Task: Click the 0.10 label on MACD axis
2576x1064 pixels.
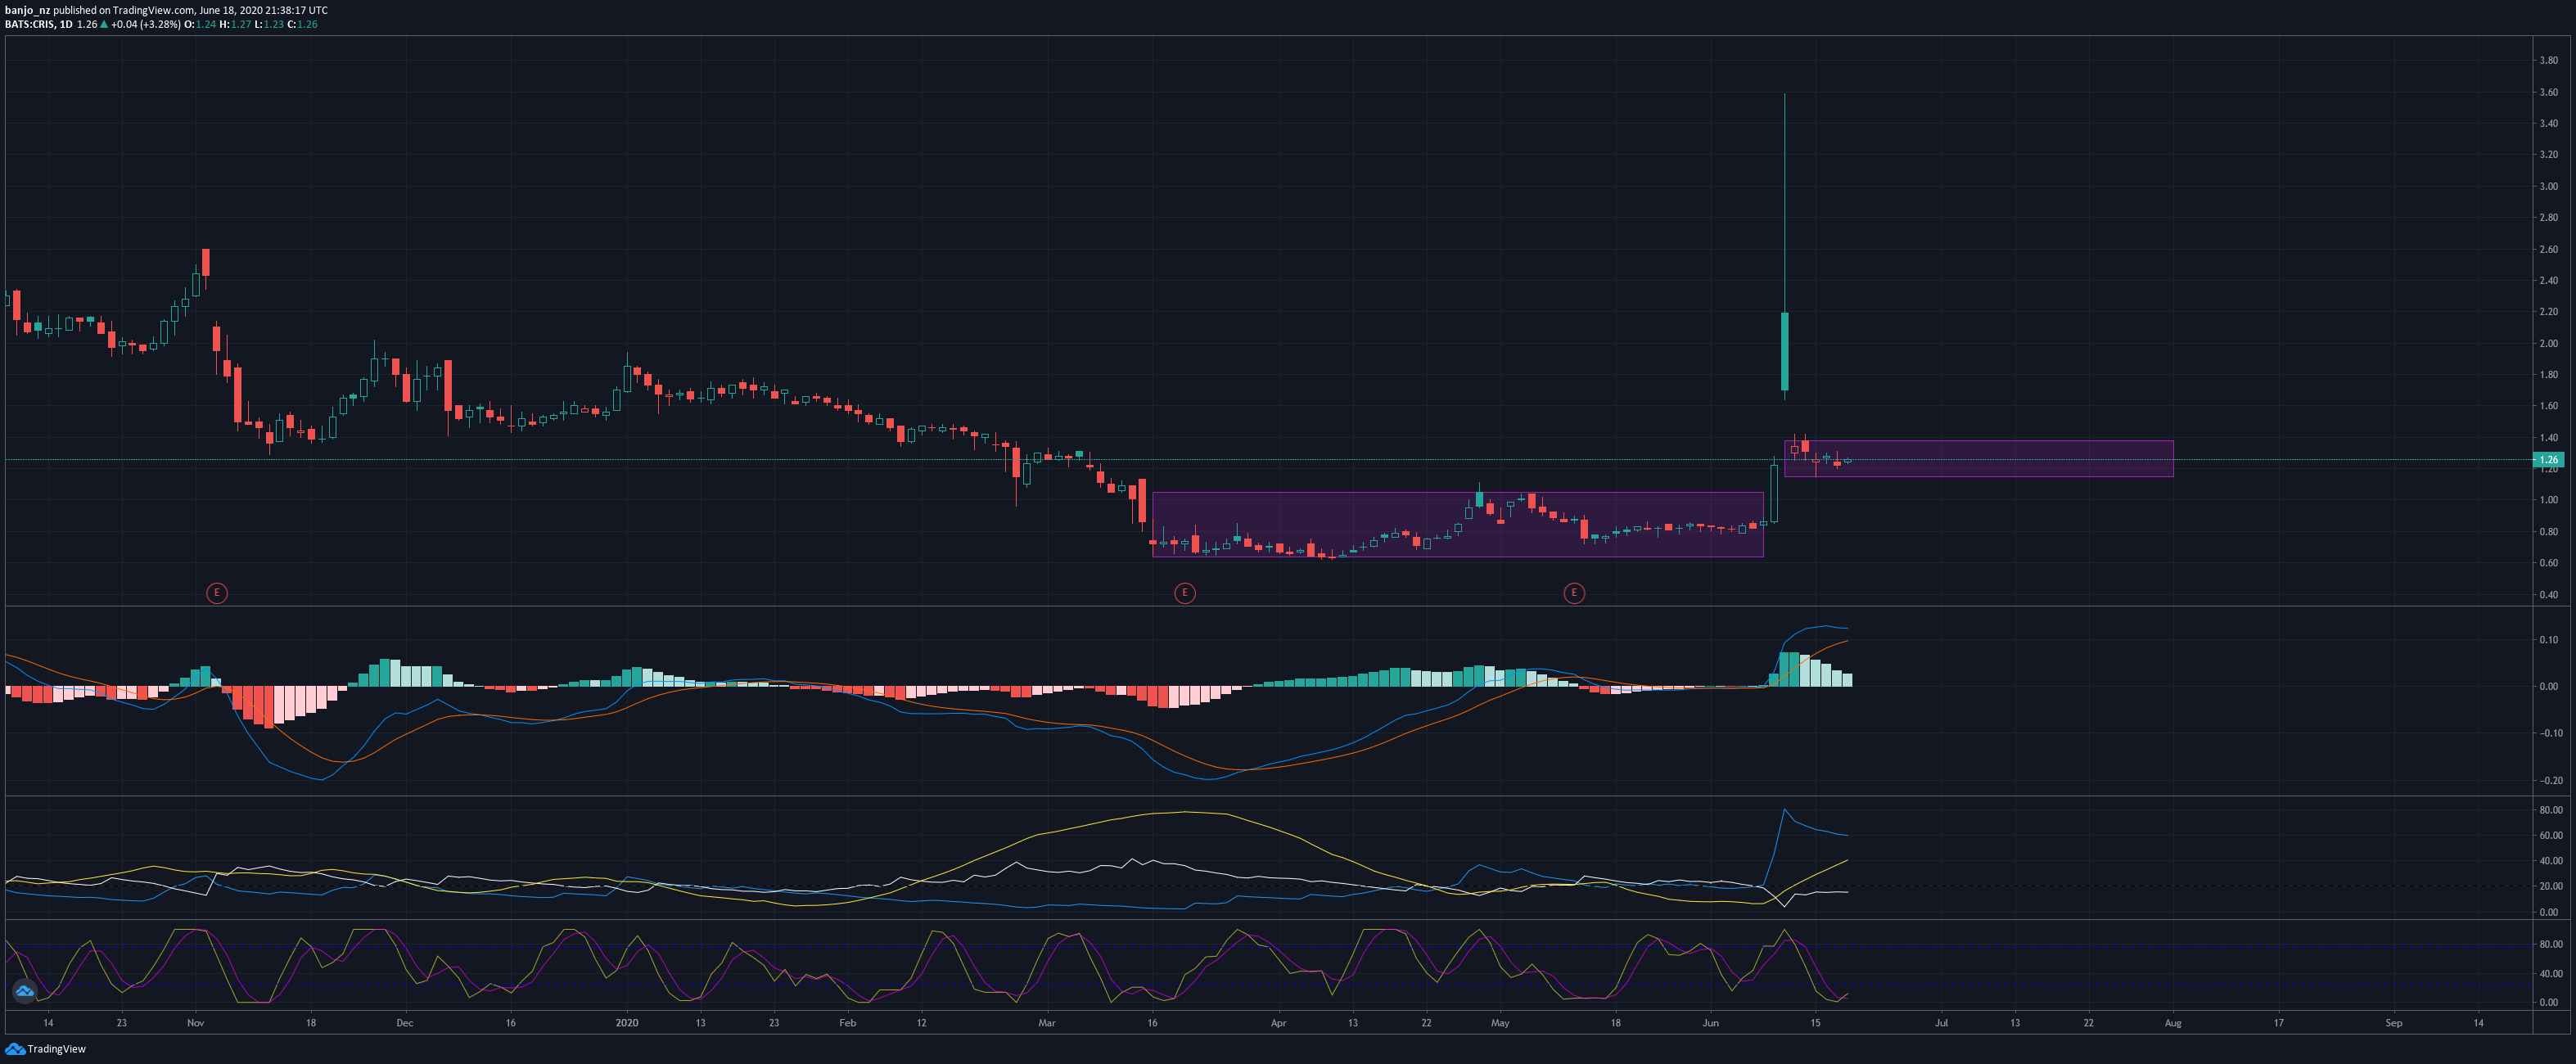Action: [x=2549, y=640]
